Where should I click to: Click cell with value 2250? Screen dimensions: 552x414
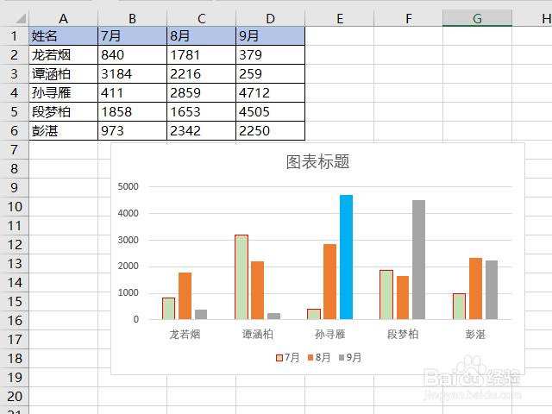(270, 131)
